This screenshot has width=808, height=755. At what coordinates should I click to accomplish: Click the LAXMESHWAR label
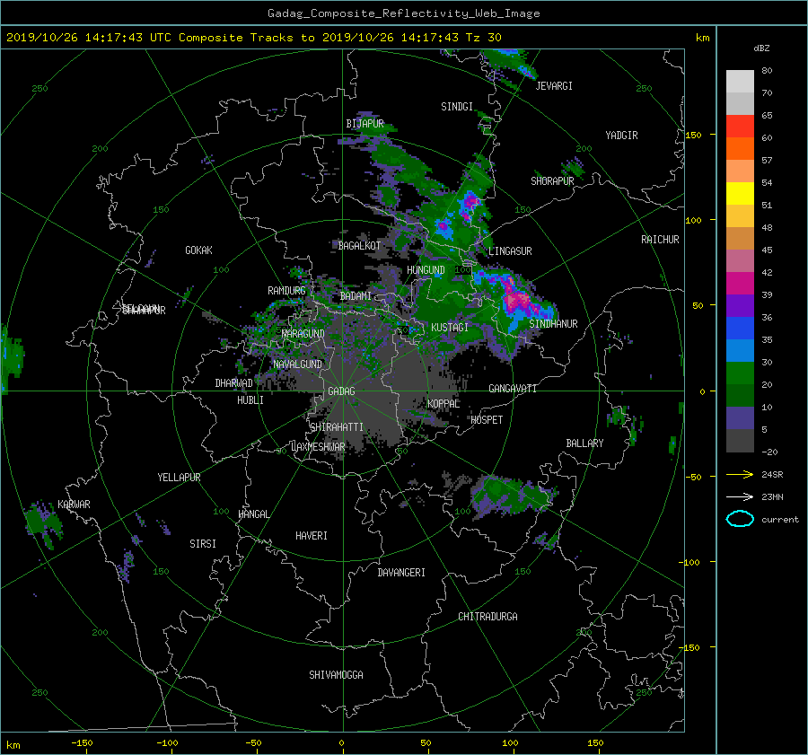point(318,447)
